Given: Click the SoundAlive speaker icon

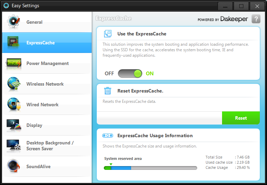Looking at the screenshot, I should click(14, 166).
